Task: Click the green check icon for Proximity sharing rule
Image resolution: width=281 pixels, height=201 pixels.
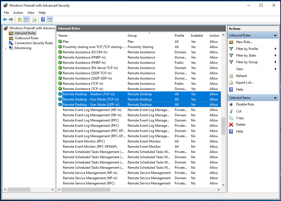Action: 60,47
